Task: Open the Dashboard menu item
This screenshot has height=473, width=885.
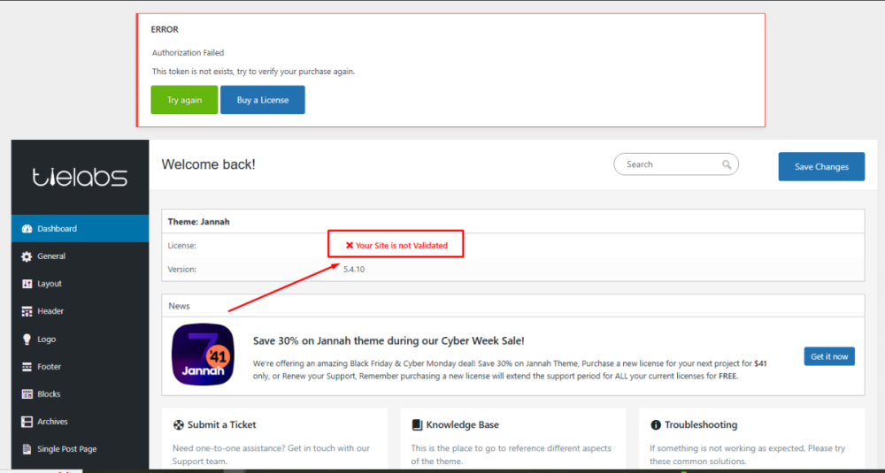Action: (81, 228)
